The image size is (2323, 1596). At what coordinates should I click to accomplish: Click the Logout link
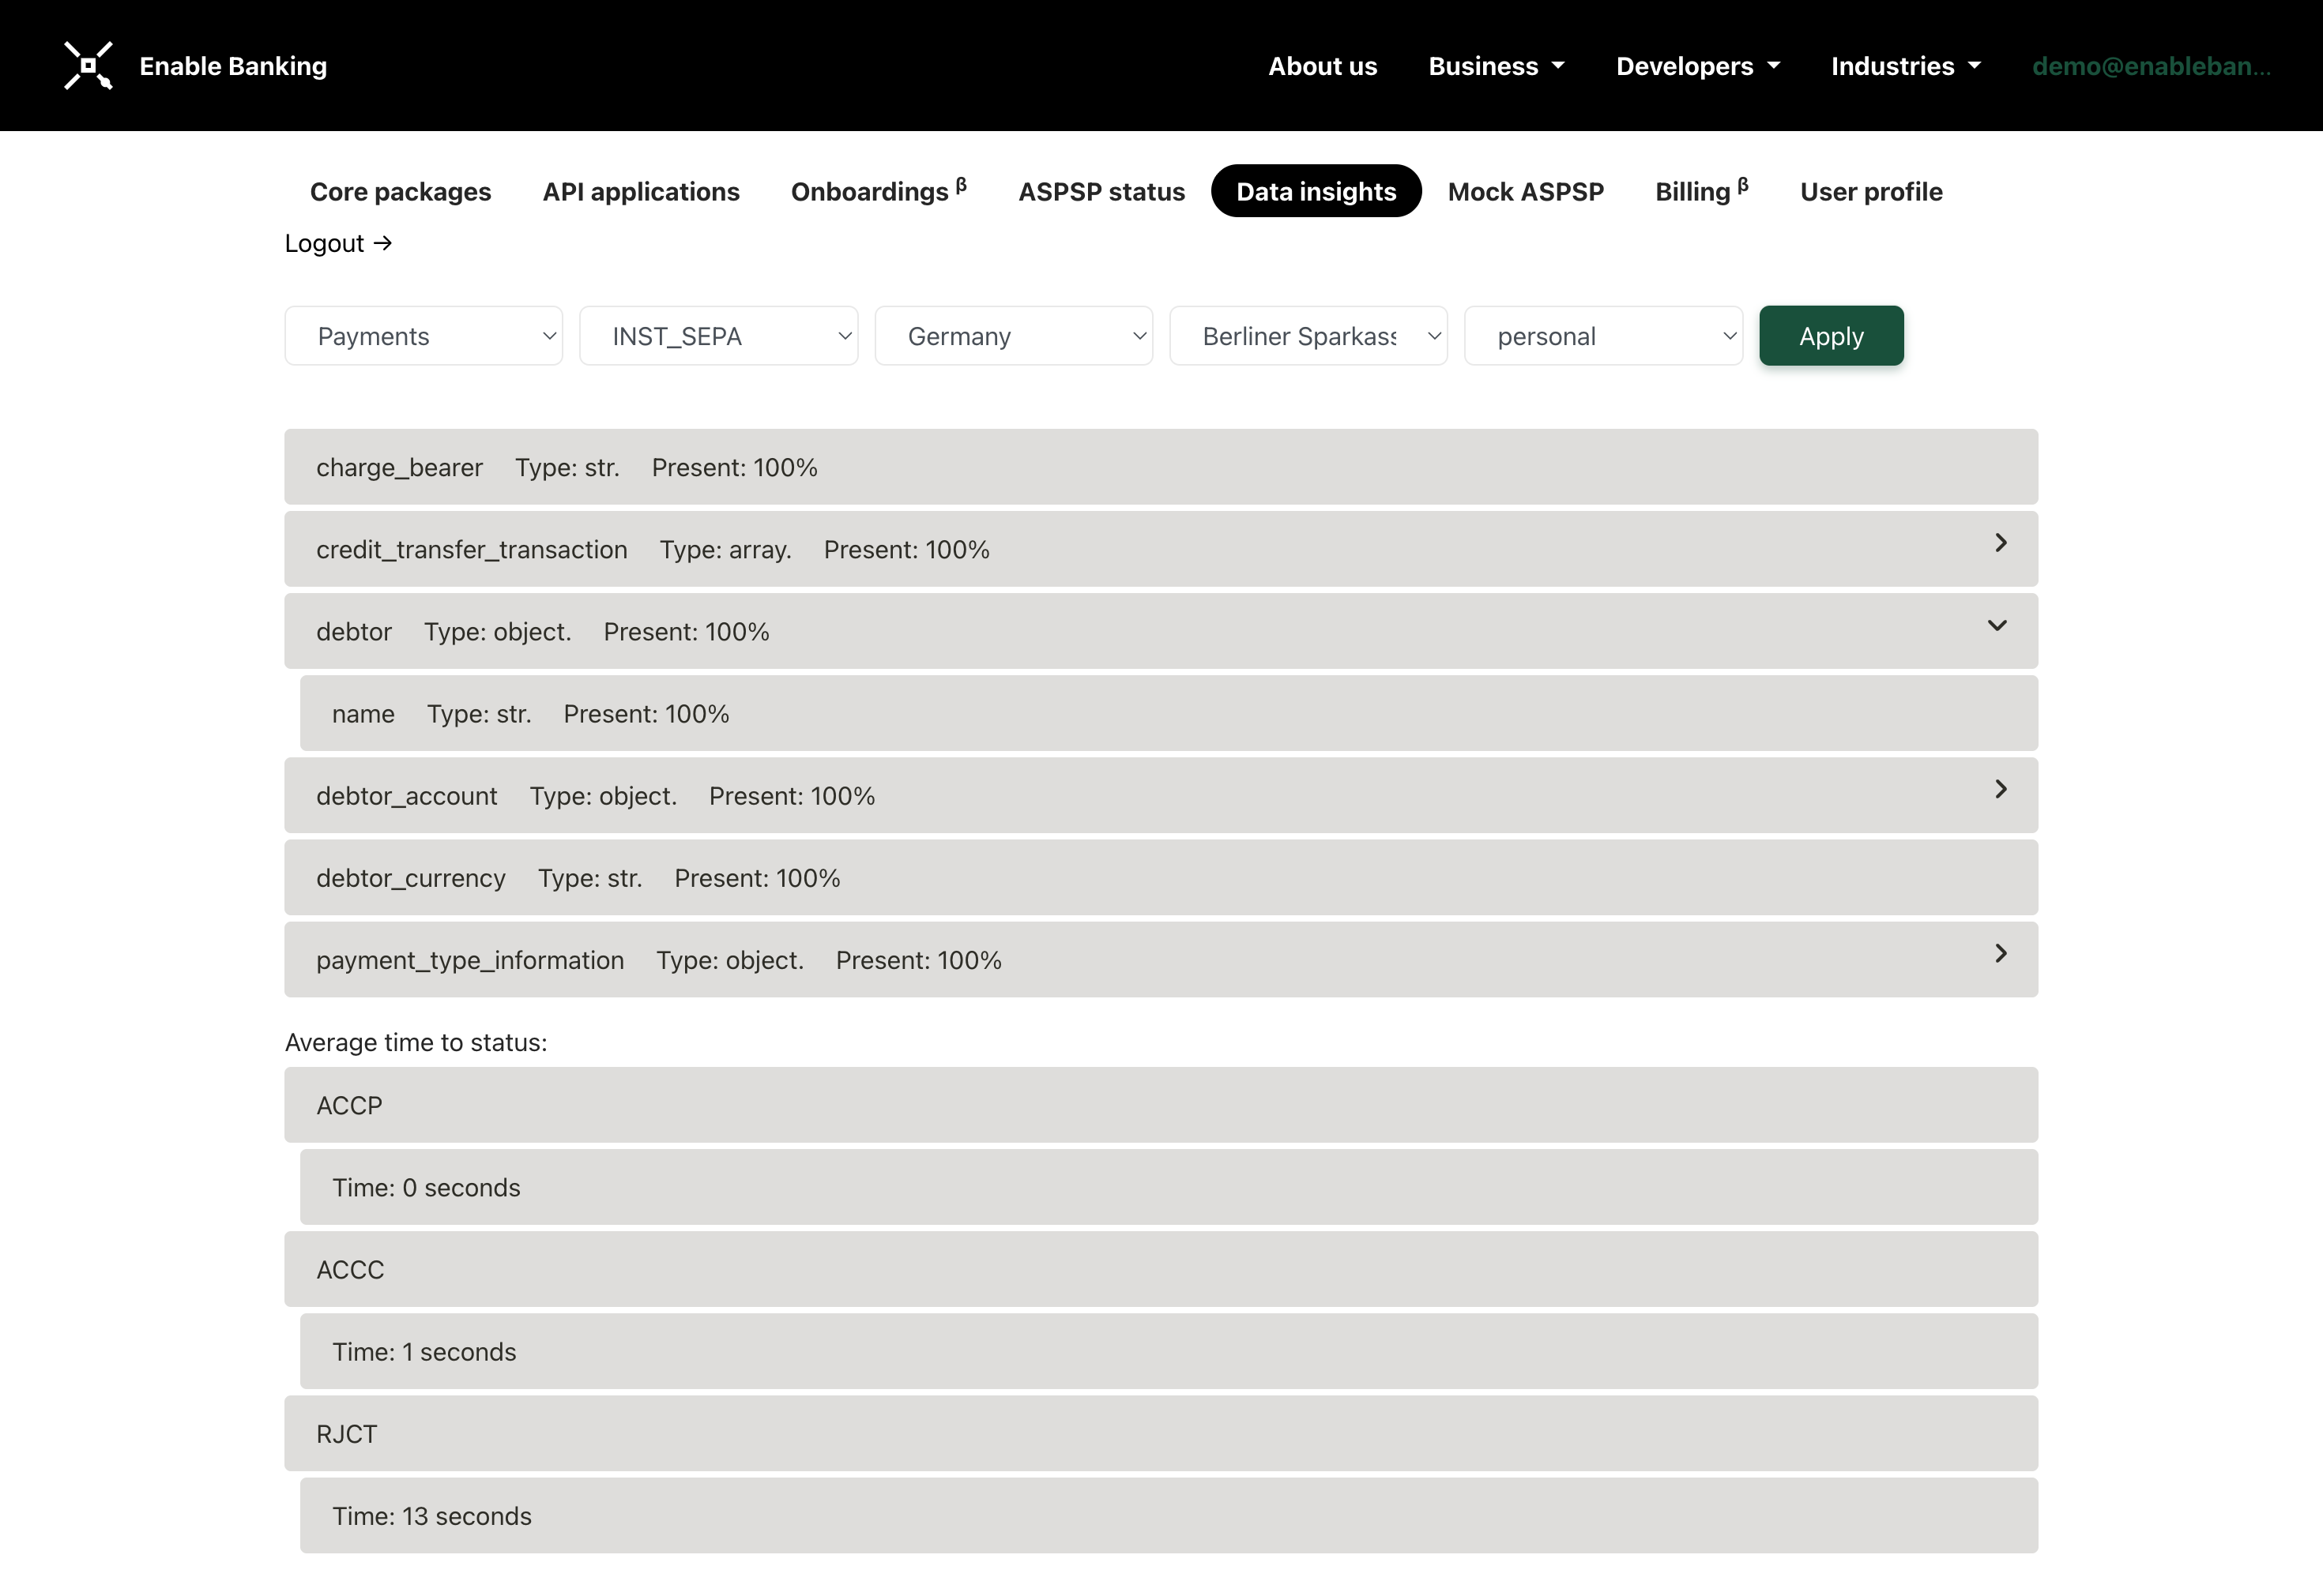(x=338, y=243)
